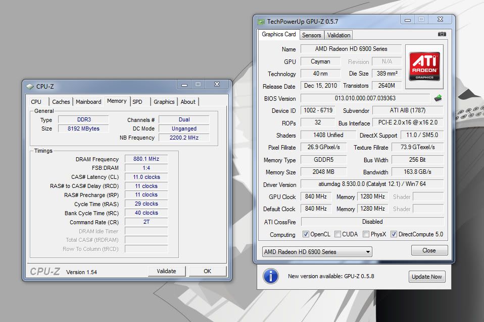Click the Bank Cycle Time value 40 clocks
This screenshot has width=484, height=322.
[147, 213]
